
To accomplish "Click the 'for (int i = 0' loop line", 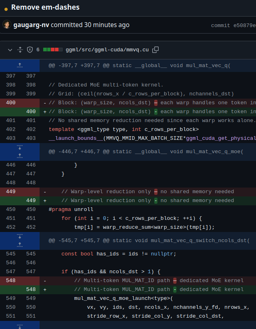I will pos(132,218).
